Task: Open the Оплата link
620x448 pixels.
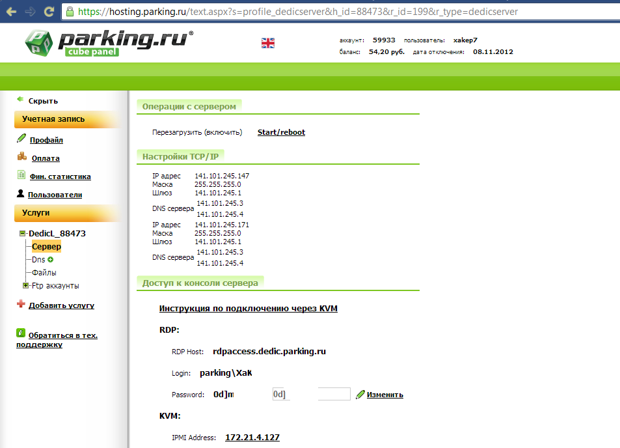Action: (x=46, y=158)
